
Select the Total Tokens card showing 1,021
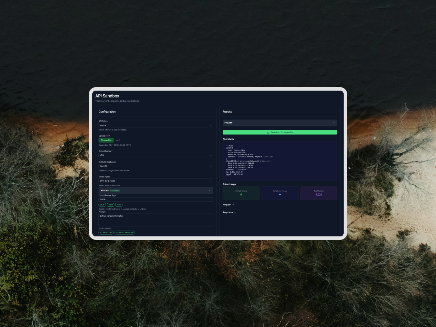point(318,193)
